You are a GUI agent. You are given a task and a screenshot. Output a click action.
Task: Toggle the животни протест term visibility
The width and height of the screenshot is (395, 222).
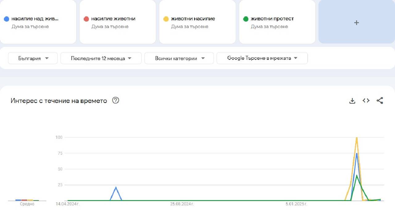[x=277, y=22]
